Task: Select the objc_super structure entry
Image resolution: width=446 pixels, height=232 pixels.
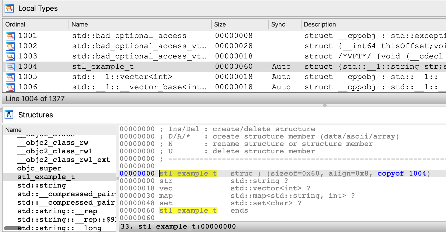Action: point(39,168)
